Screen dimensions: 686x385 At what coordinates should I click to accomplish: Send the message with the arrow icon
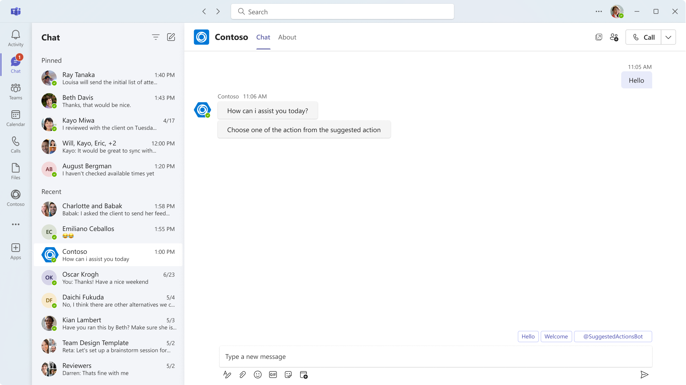pyautogui.click(x=644, y=375)
